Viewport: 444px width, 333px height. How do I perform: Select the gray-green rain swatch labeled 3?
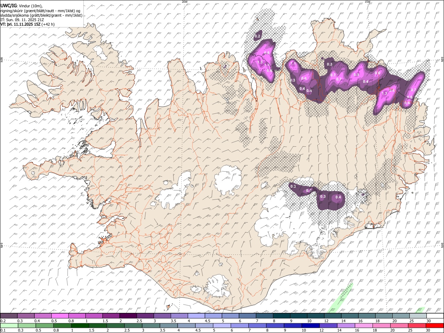click(151, 325)
